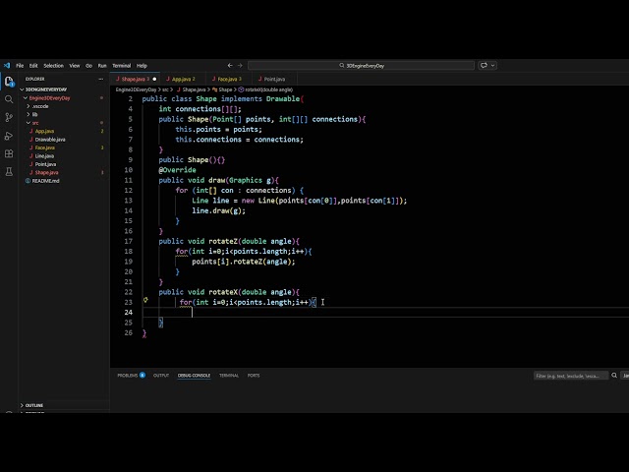
Task: Open the Run and Debug view
Action: point(9,136)
